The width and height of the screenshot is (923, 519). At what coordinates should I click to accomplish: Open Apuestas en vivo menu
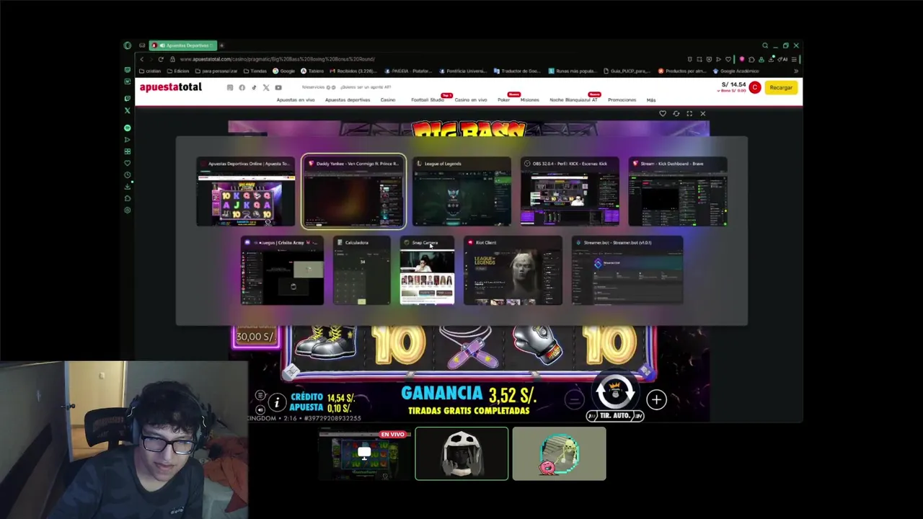tap(296, 100)
